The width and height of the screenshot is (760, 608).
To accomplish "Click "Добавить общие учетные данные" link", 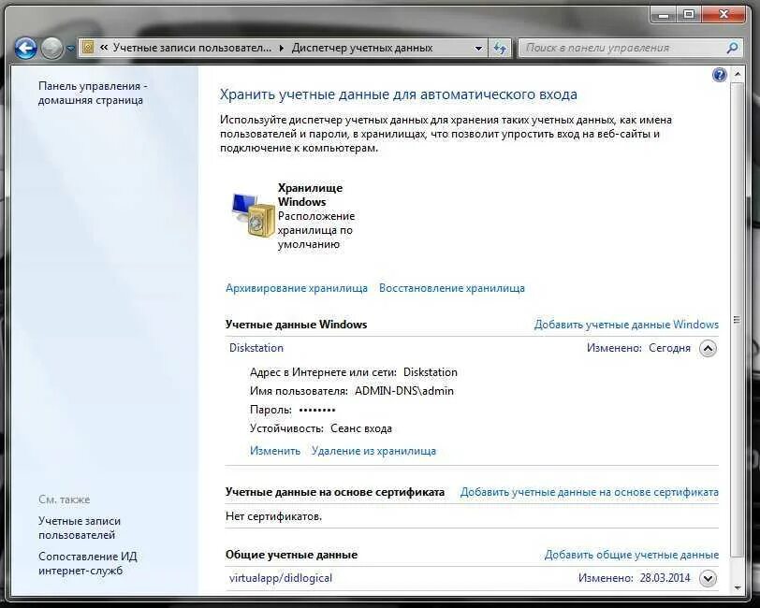I will coord(632,555).
